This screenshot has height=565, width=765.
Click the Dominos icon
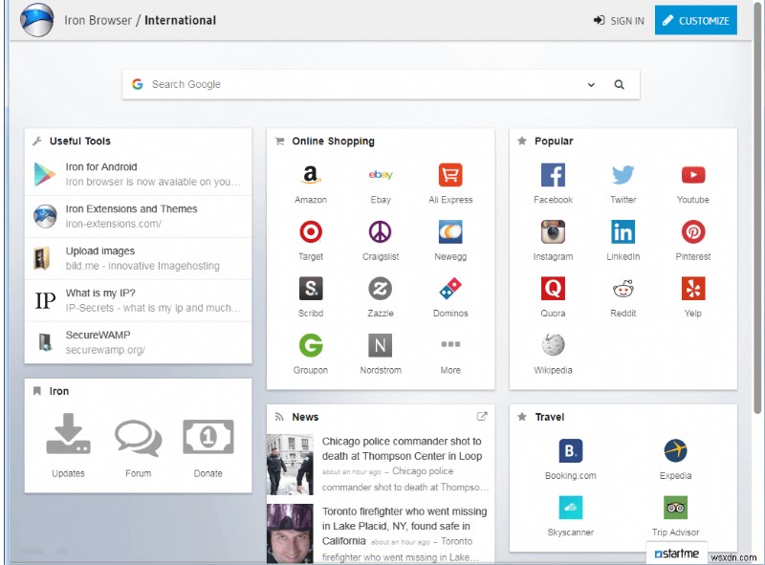[450, 289]
